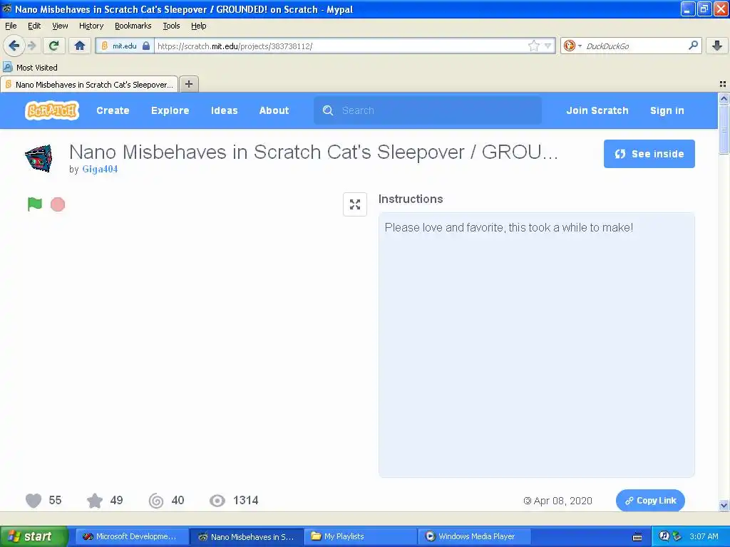This screenshot has width=730, height=547.
Task: Click the Apr 08, 2020 date text
Action: pyautogui.click(x=563, y=501)
